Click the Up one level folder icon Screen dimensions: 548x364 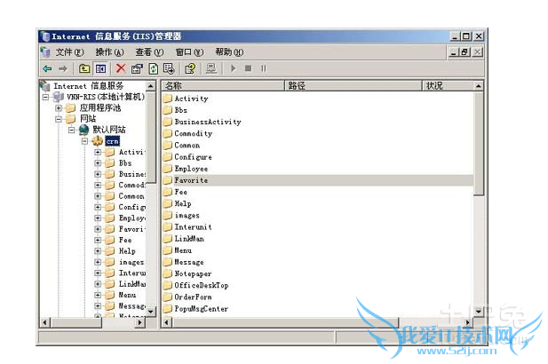coord(84,68)
